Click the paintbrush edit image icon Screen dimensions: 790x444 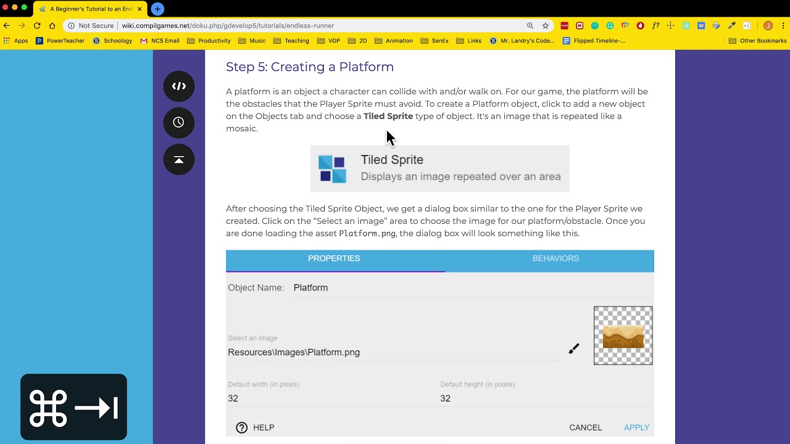(x=574, y=349)
